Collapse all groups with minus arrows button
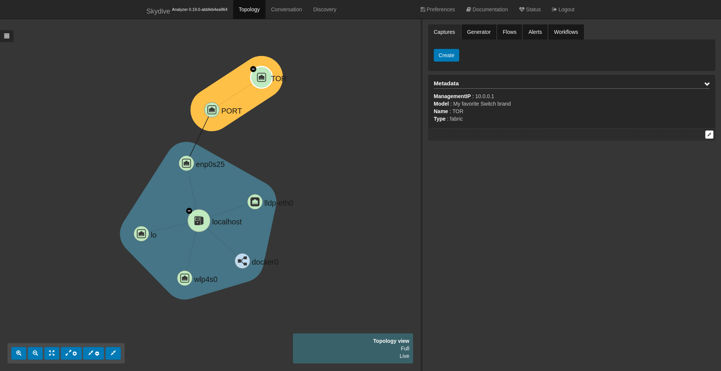The width and height of the screenshot is (721, 371). click(94, 353)
